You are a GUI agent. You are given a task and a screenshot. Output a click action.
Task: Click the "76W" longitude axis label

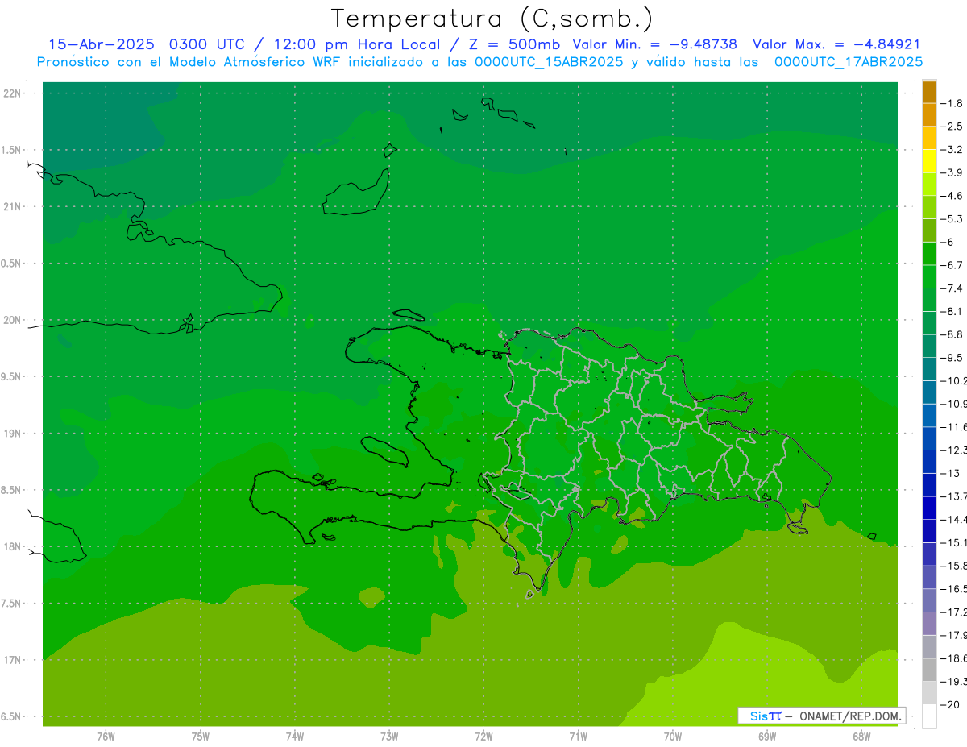[106, 737]
